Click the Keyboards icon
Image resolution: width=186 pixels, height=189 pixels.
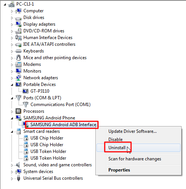pyautogui.click(x=19, y=51)
